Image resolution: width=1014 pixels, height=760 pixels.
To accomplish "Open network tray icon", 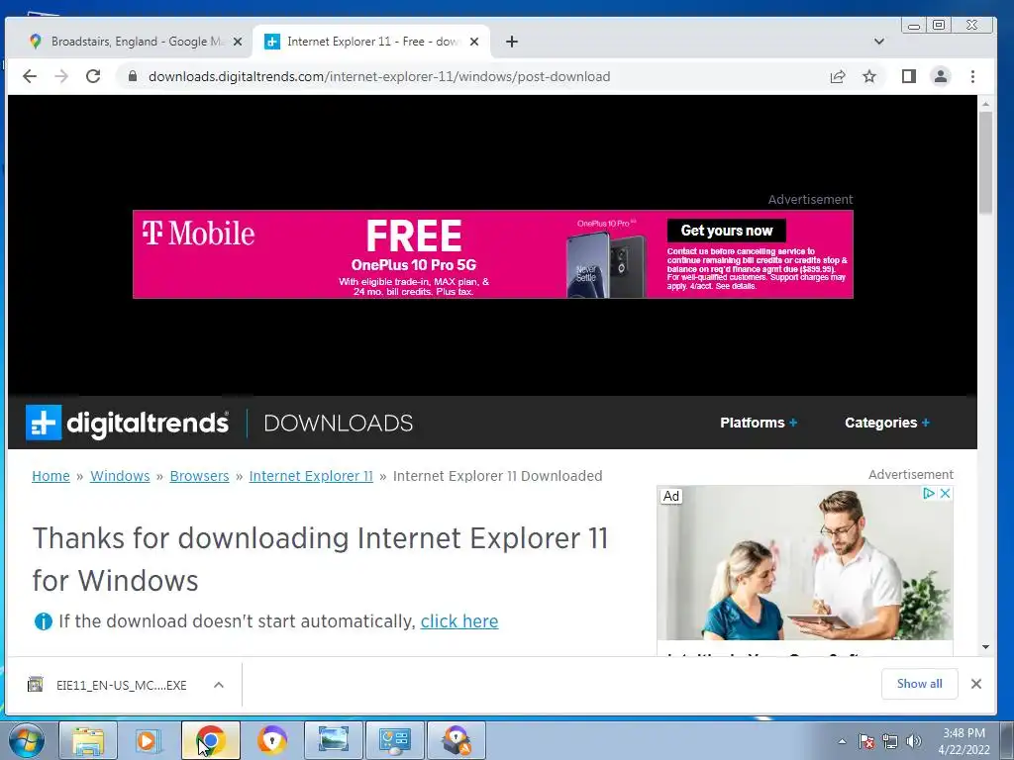I will (890, 741).
